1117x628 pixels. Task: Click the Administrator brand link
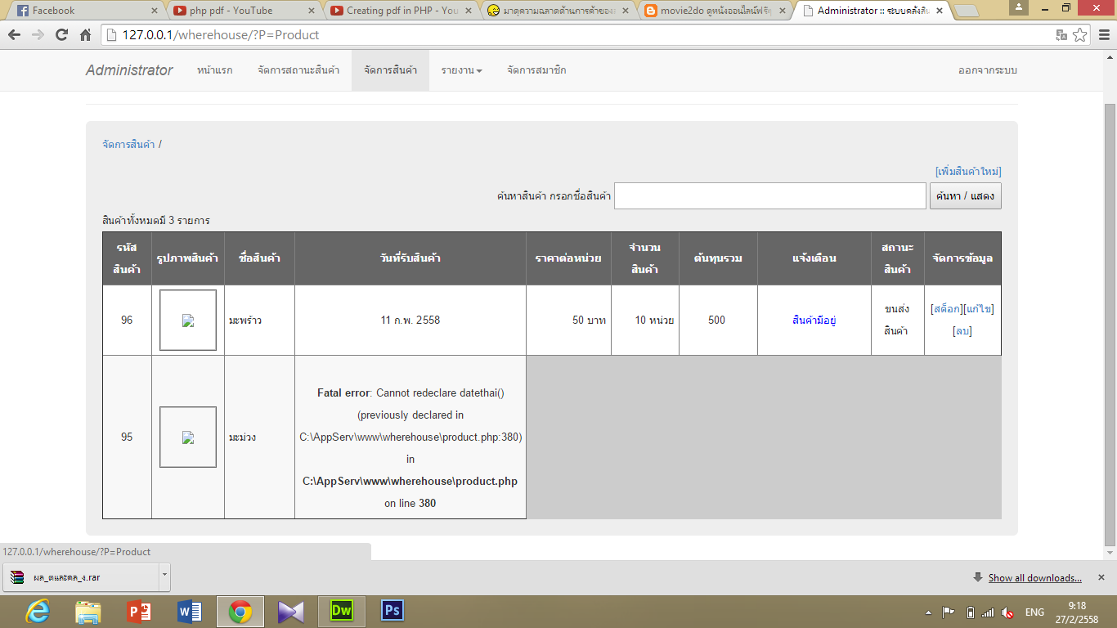pyautogui.click(x=129, y=70)
